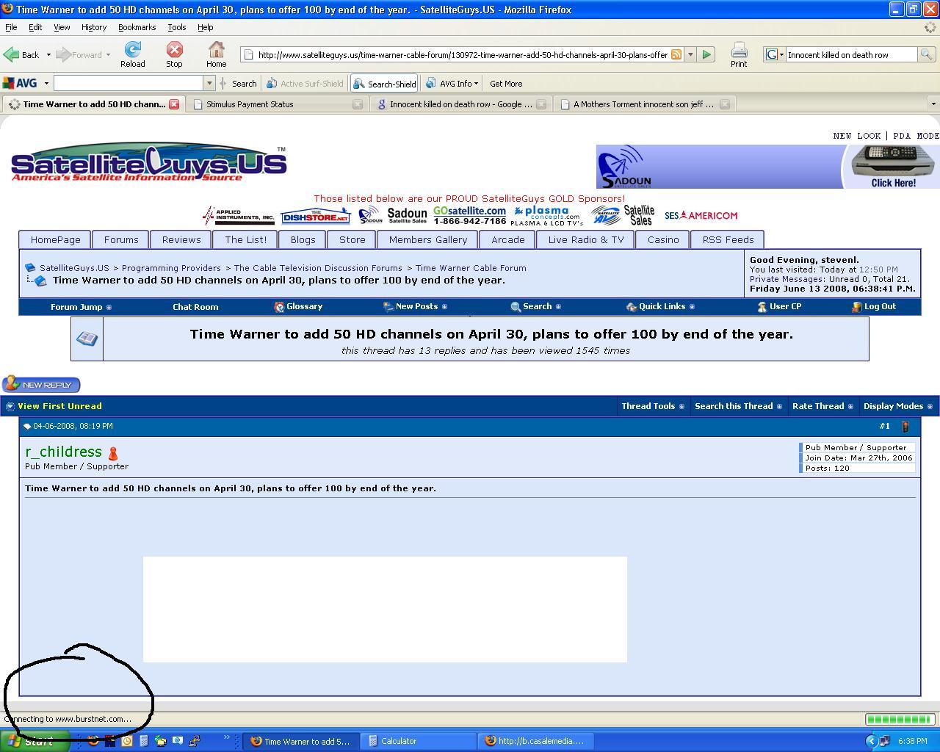
Task: Expand the Thread Tools menu
Action: 653,406
